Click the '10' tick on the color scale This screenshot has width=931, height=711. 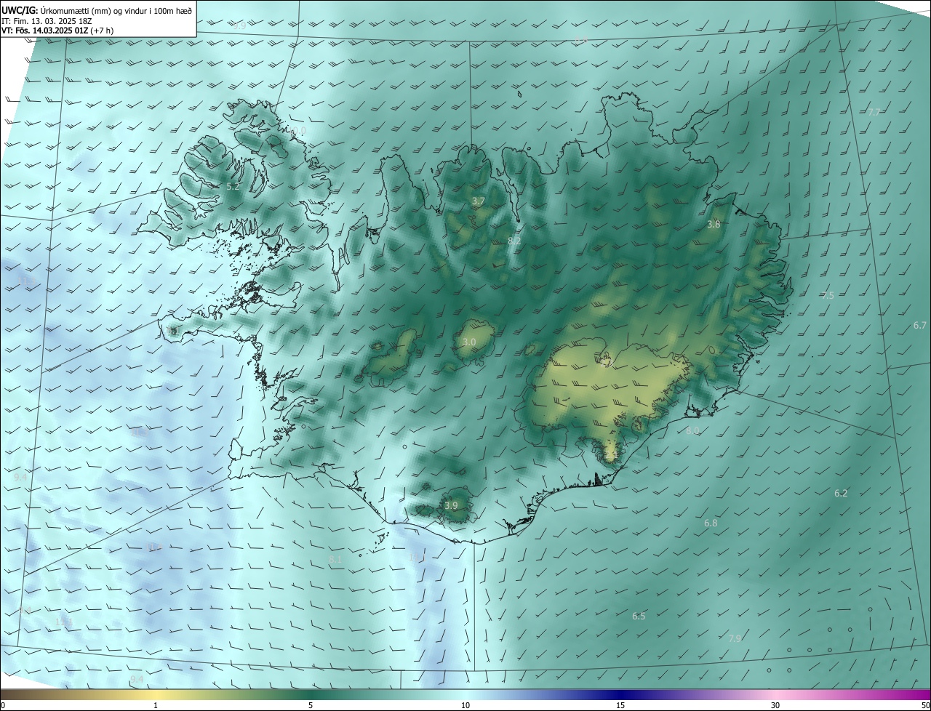(x=465, y=705)
